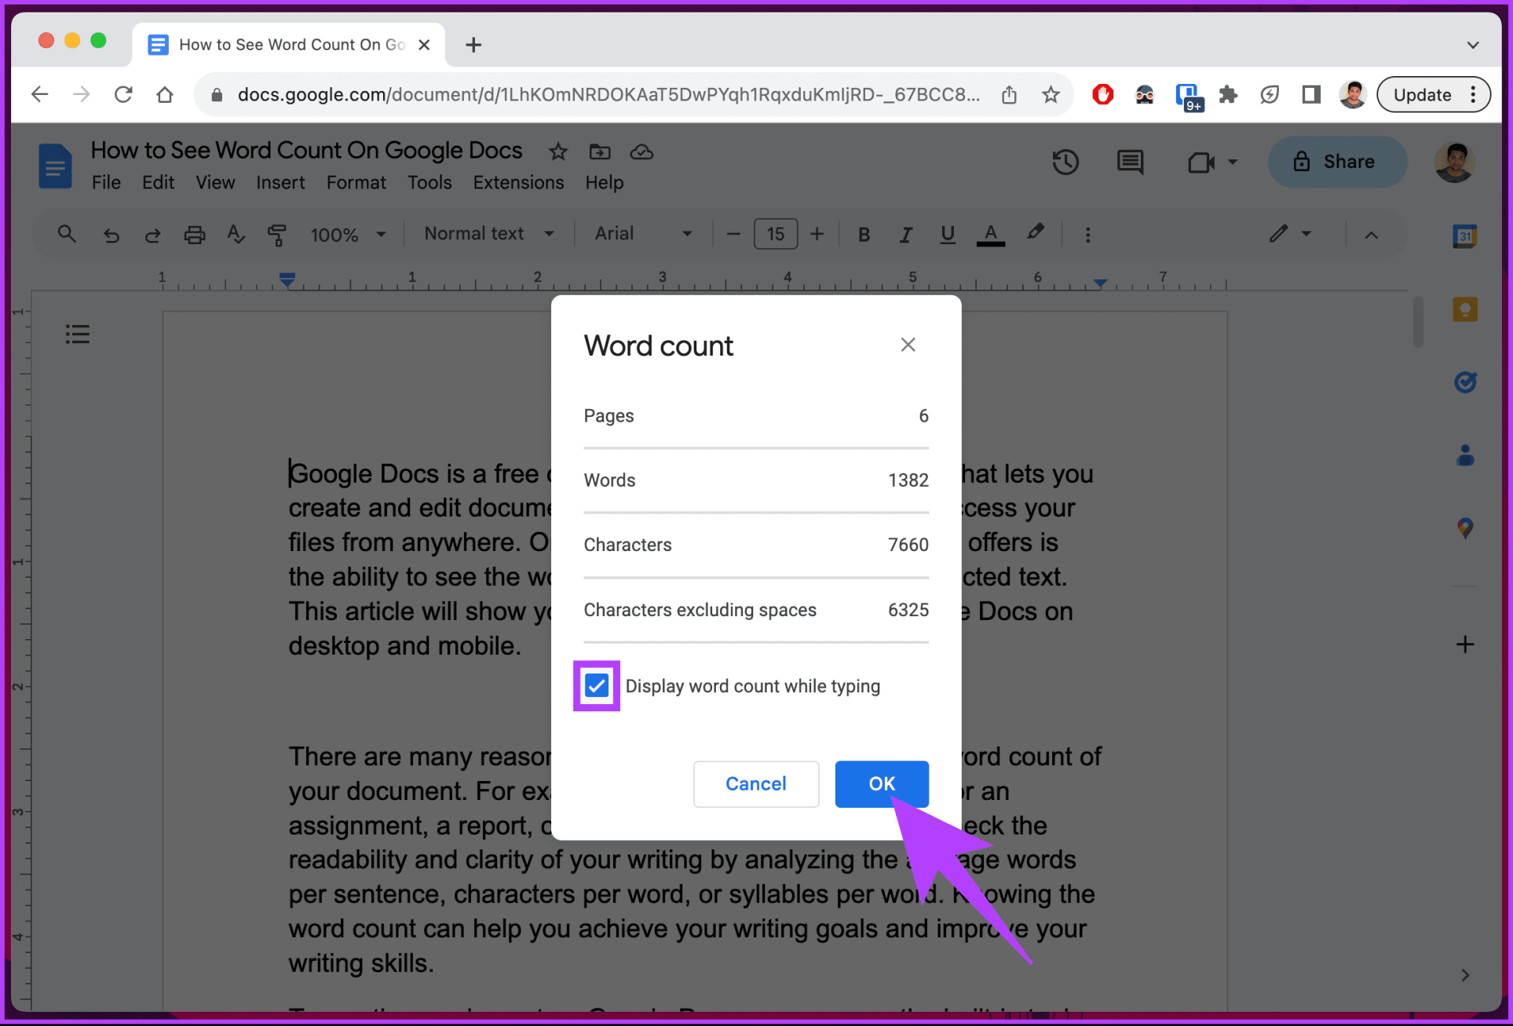
Task: Open the Tools menu
Action: click(429, 183)
